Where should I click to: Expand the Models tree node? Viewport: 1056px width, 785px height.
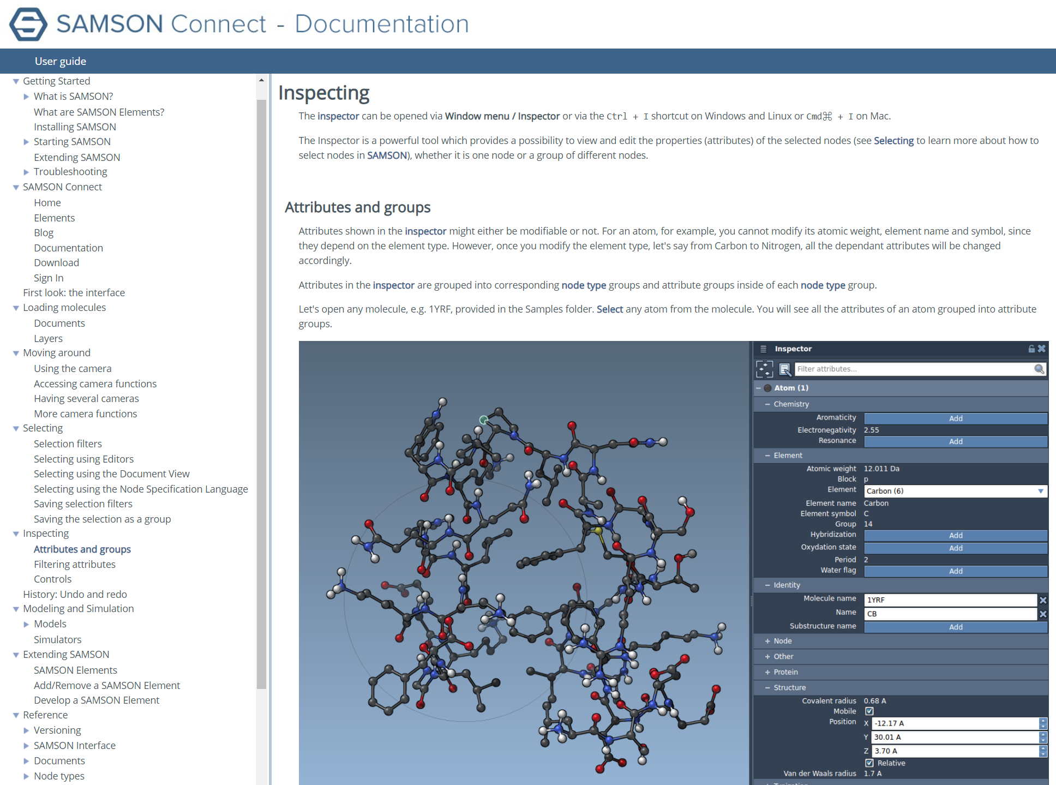tap(26, 624)
